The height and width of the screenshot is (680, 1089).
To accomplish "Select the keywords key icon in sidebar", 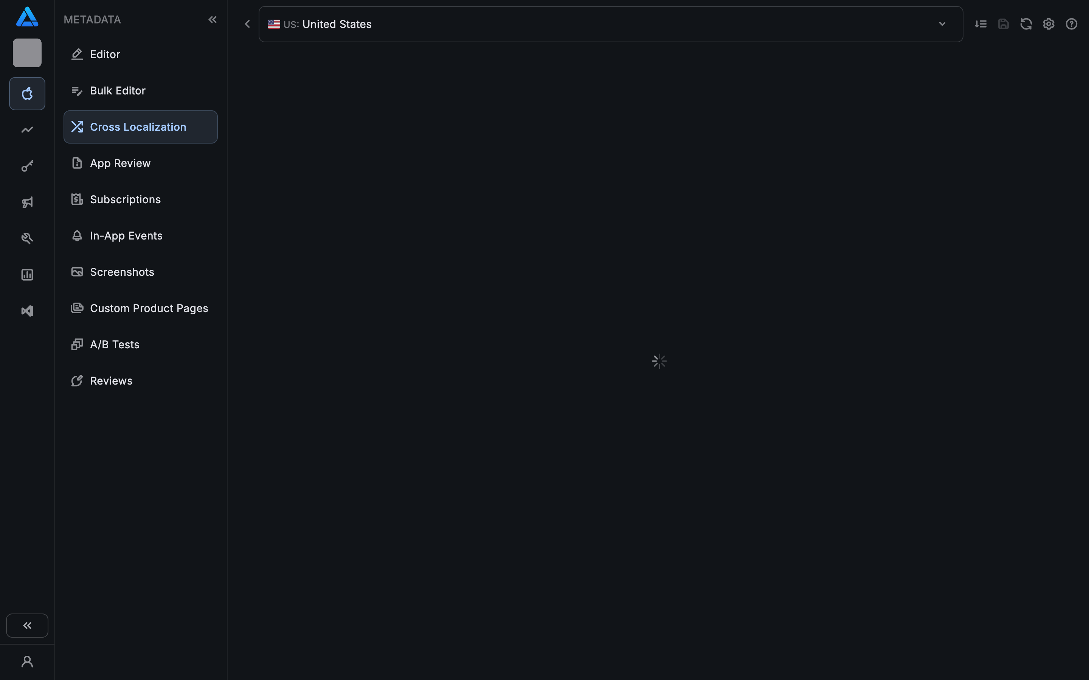I will [27, 165].
